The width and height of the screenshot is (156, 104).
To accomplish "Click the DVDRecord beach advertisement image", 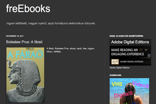I will click(x=129, y=91).
